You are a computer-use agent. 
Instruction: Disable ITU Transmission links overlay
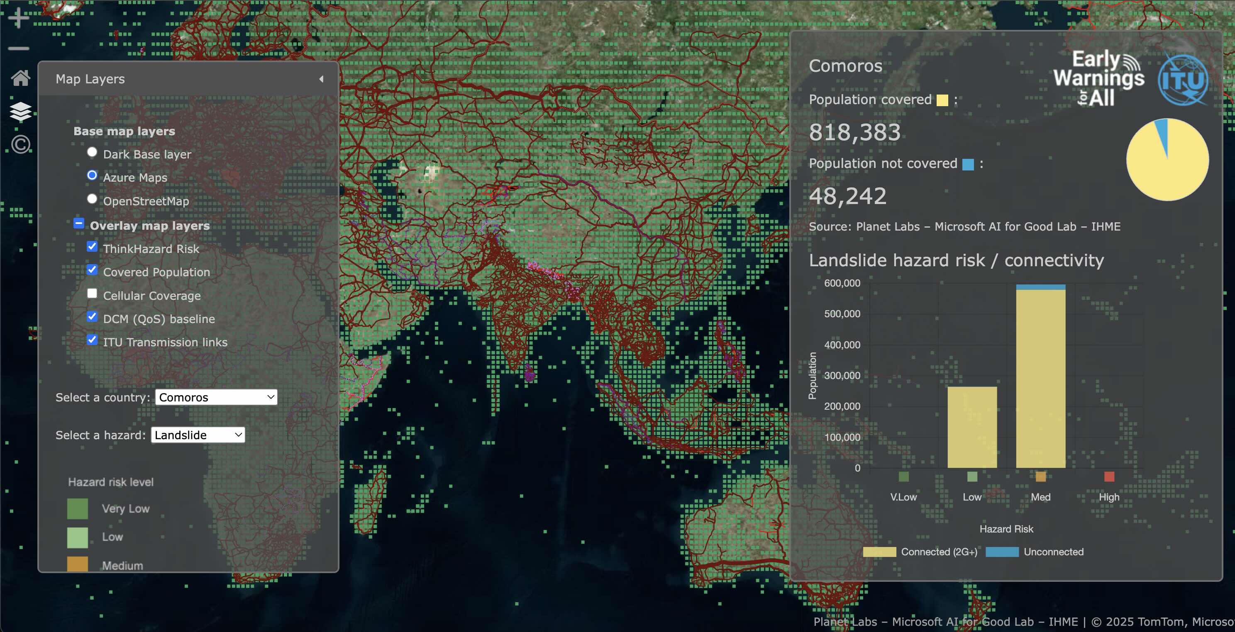(92, 340)
